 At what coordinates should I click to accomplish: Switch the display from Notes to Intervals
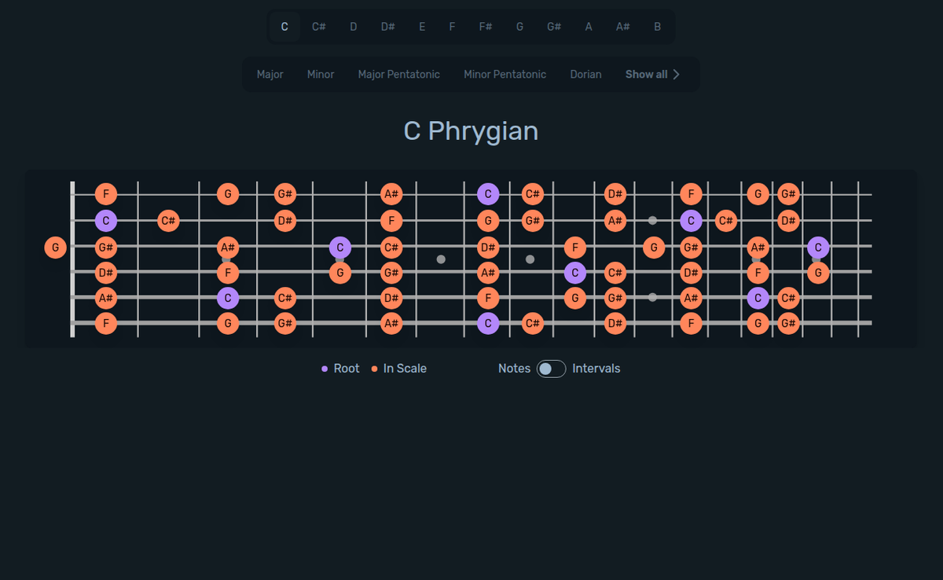point(550,368)
